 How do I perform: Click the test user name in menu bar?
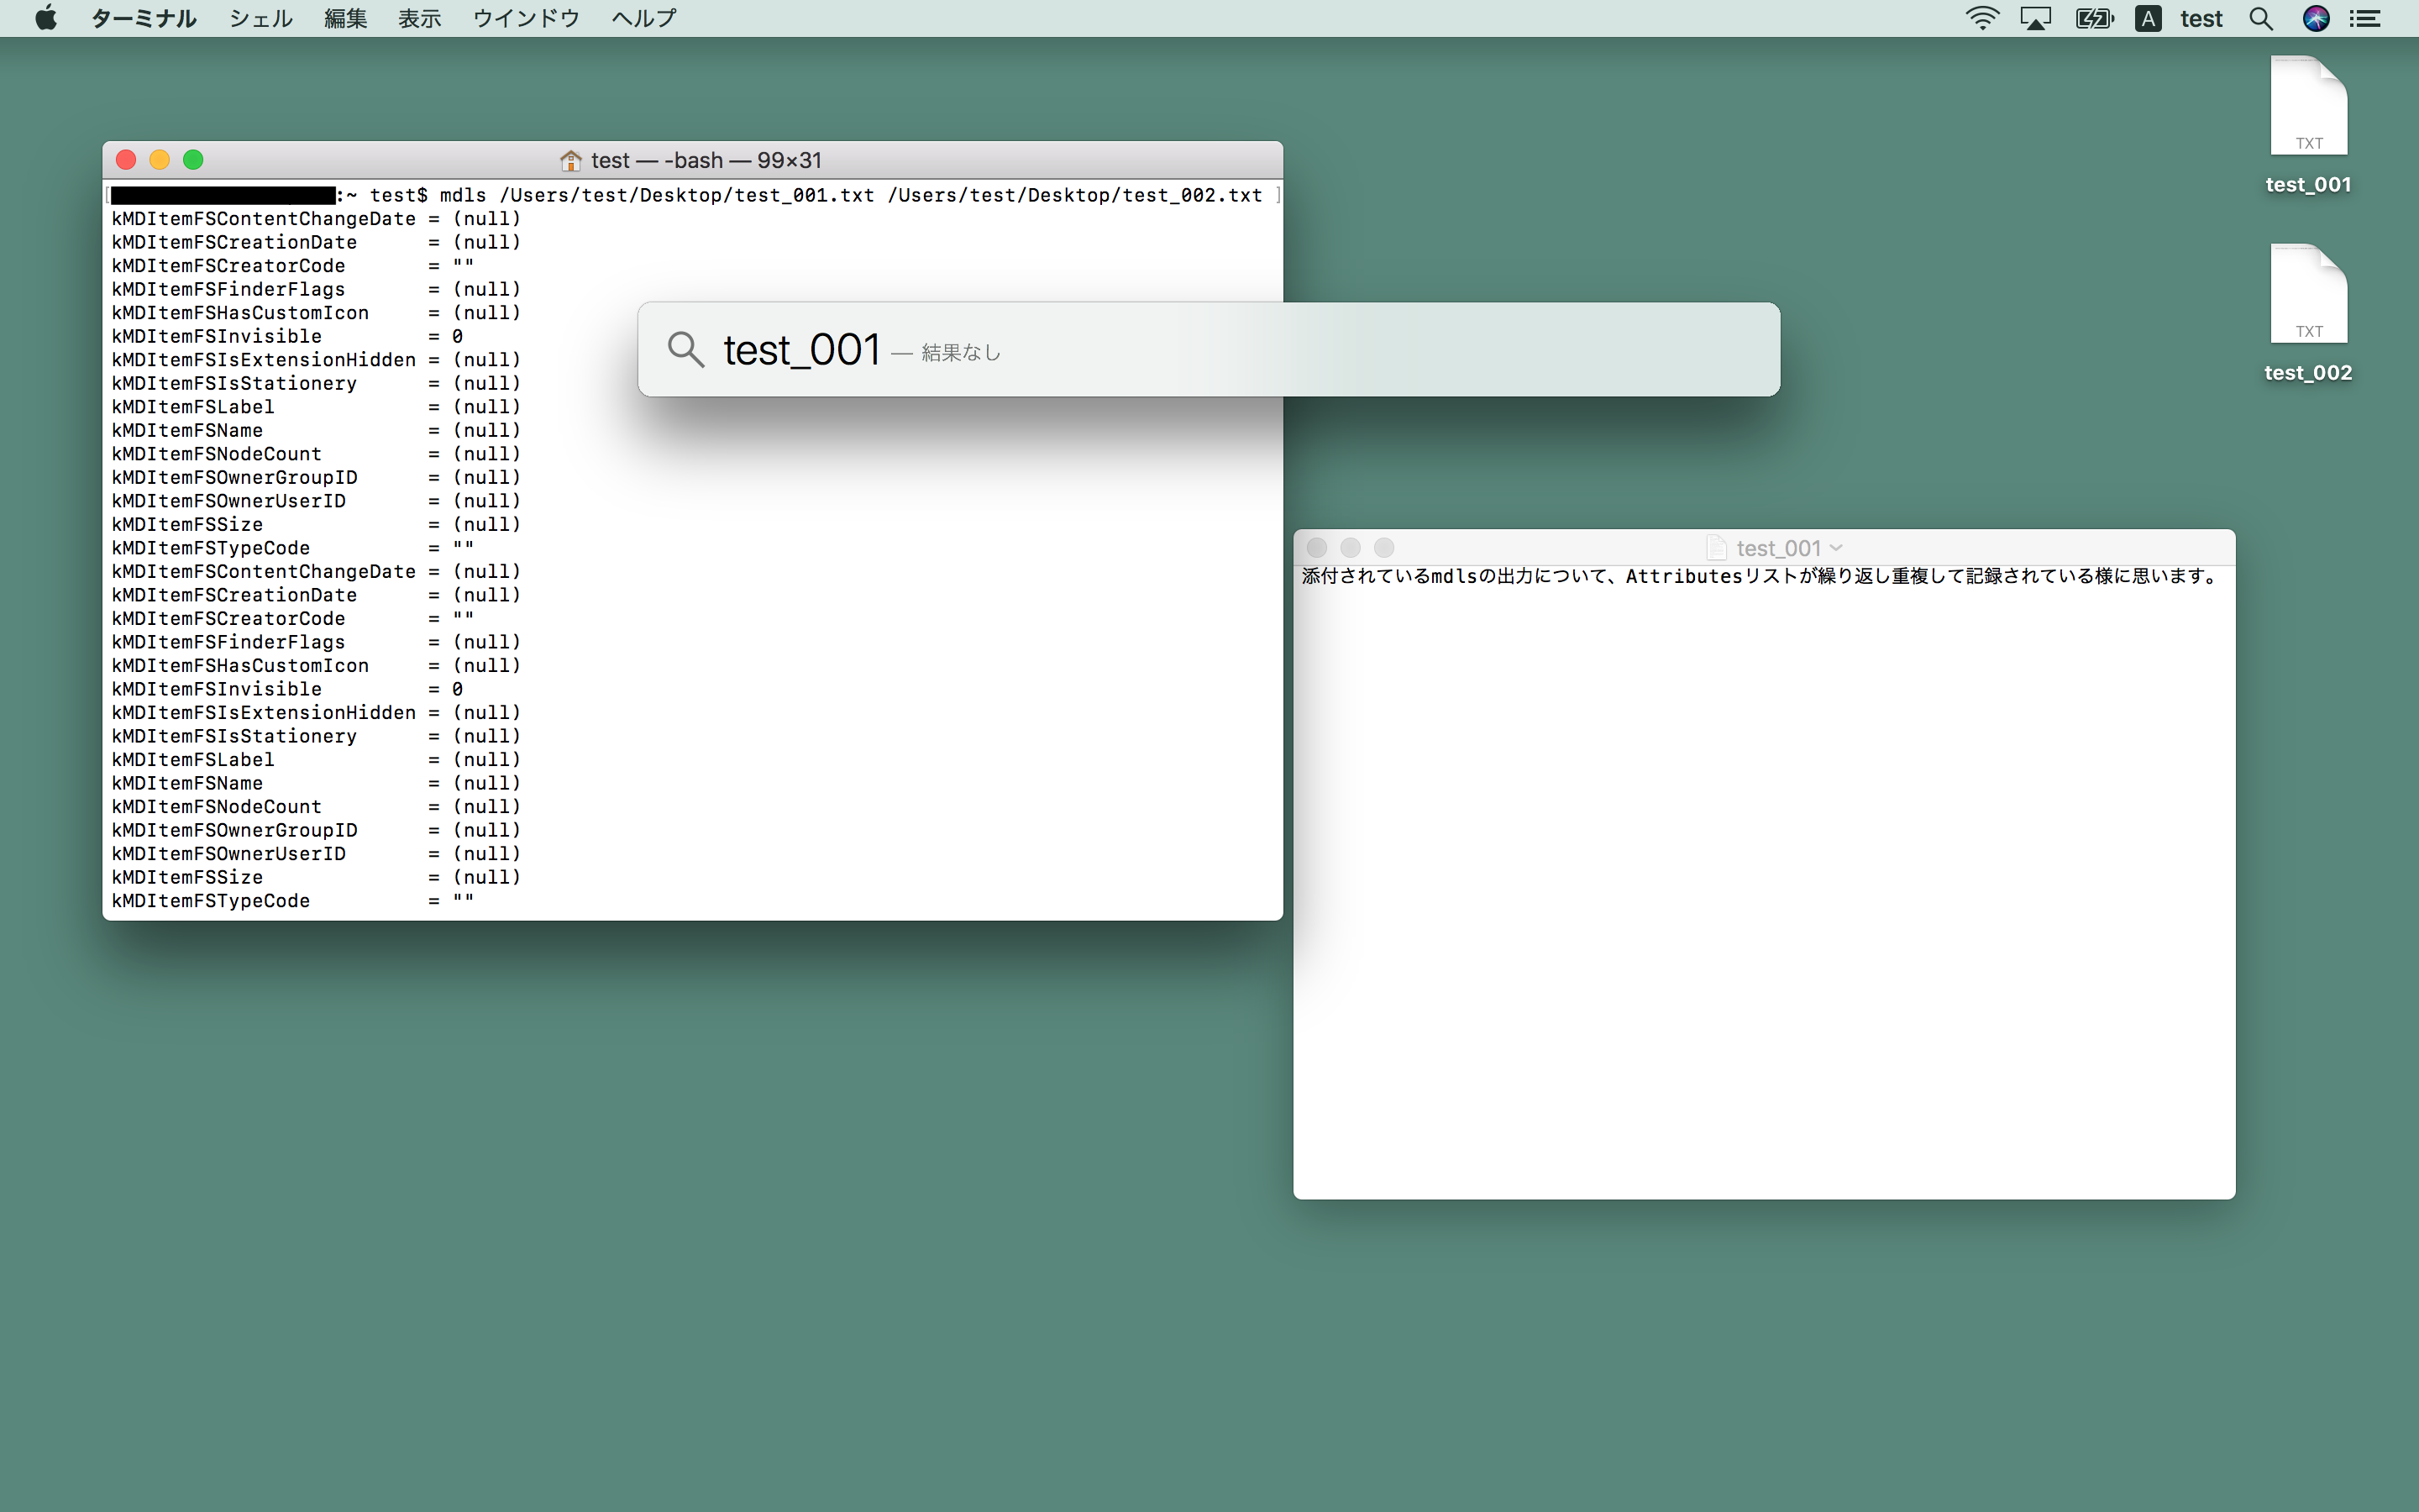pos(2201,18)
